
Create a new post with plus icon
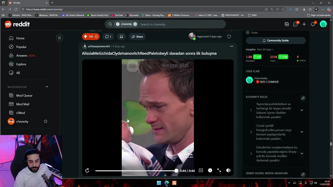click(304, 24)
